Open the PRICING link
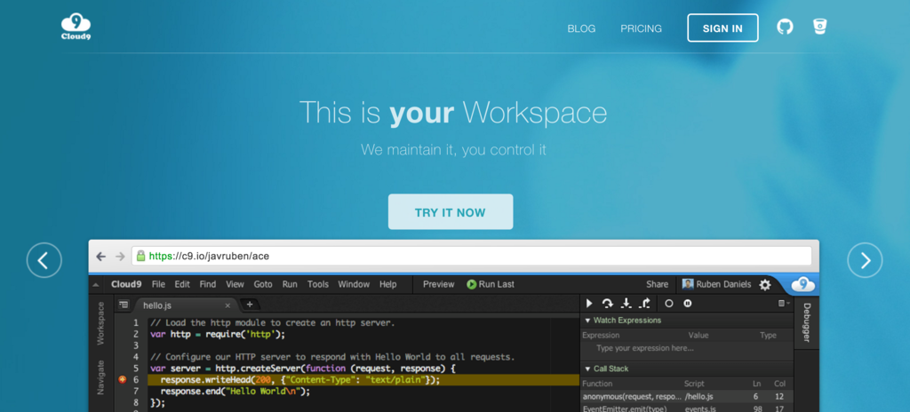This screenshot has height=412, width=910. (642, 28)
